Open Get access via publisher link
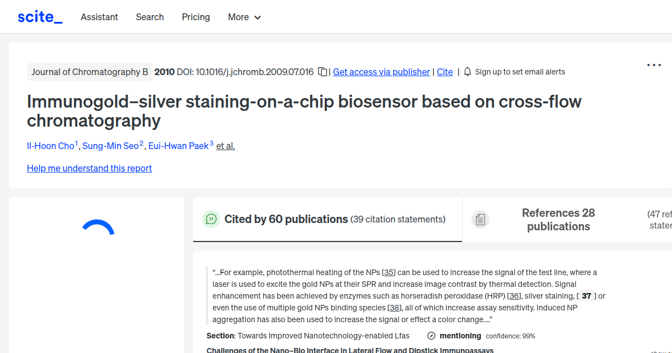Image resolution: width=672 pixels, height=353 pixels. coord(381,72)
